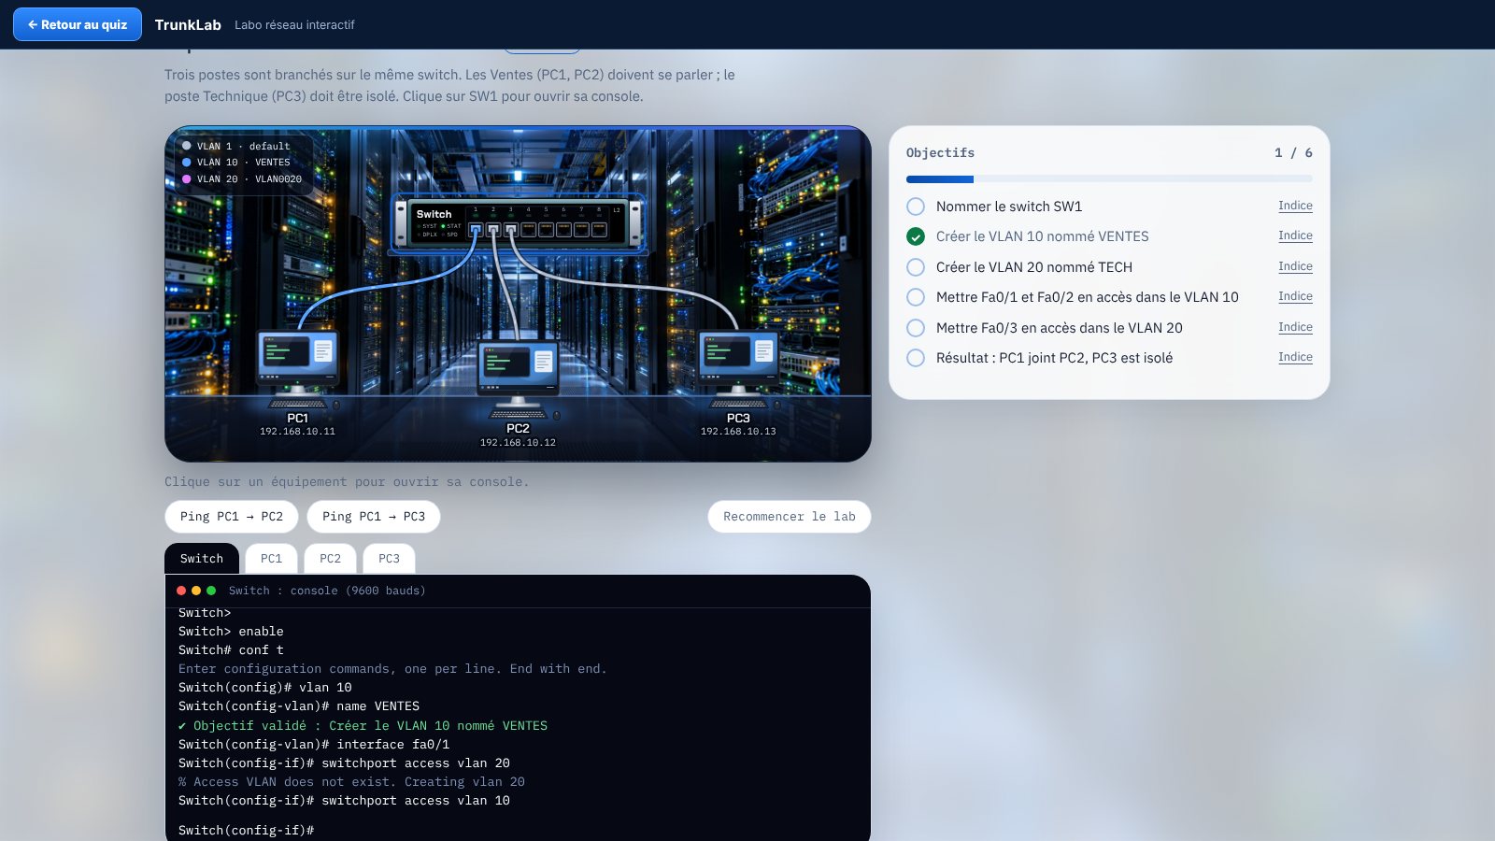
Task: Click the 'Créer le VLAN 10 nommé VENTES' objective text
Action: (1043, 236)
